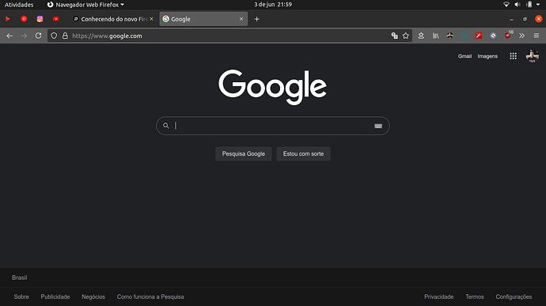Viewport: 546px width, 306px height.
Task: Click the battery status icon
Action: point(529,5)
